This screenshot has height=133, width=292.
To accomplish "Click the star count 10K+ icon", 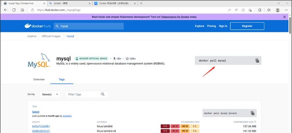I will pos(127,59).
